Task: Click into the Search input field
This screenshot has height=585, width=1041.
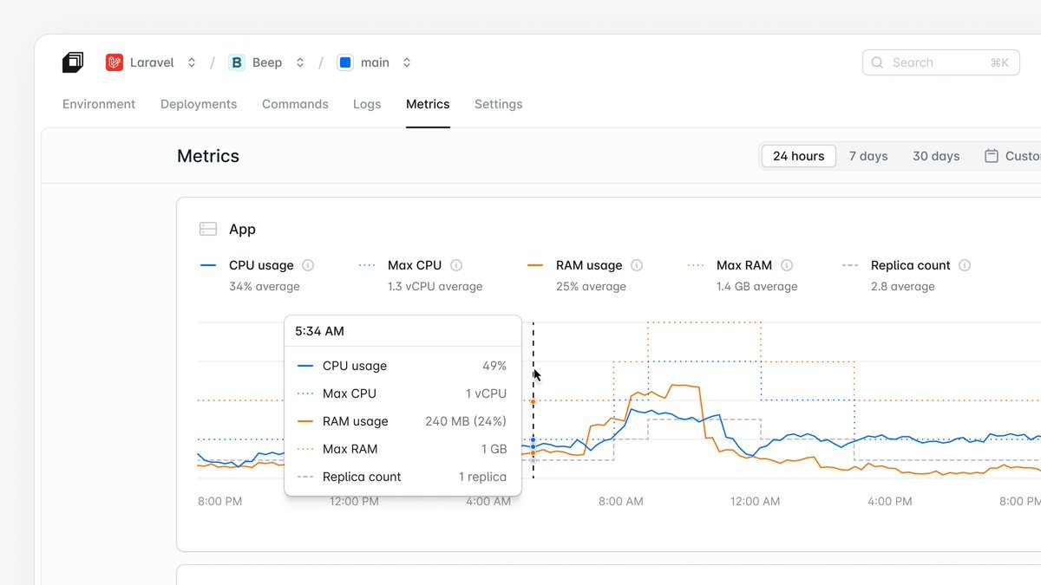Action: coord(928,62)
